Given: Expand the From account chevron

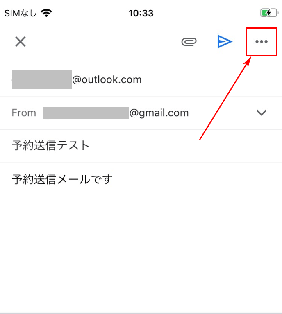Looking at the screenshot, I should [262, 113].
